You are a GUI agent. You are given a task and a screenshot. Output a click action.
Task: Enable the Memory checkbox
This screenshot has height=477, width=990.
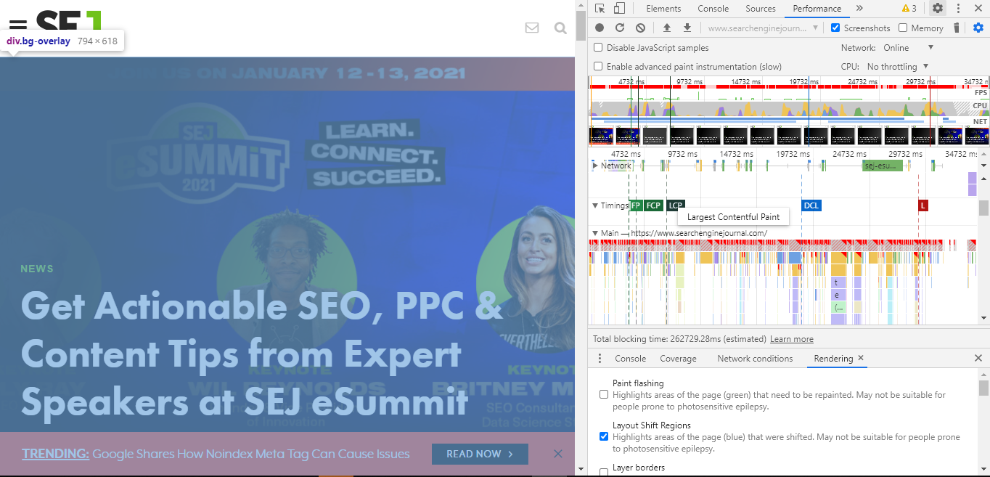(903, 28)
